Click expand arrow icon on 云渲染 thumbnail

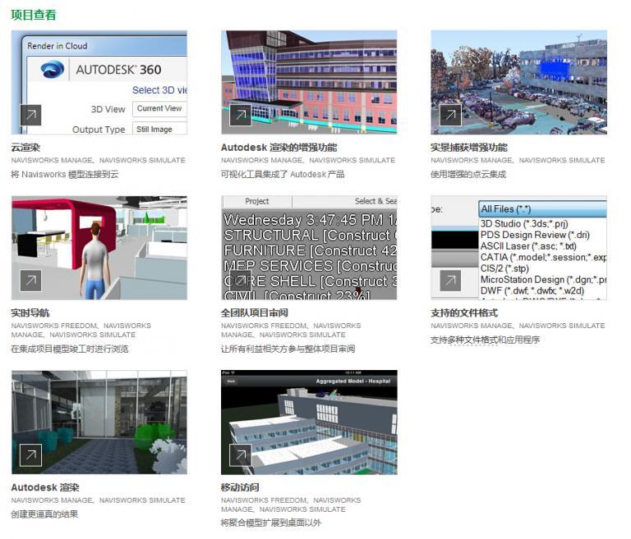(30, 115)
